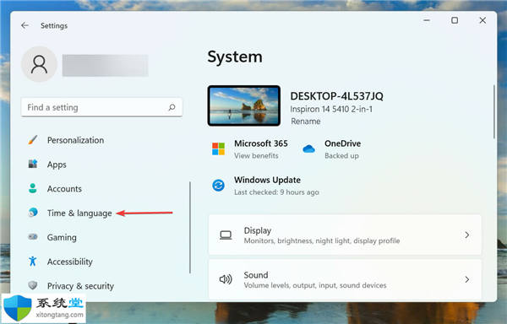
Task: Expand Display settings chevron
Action: [x=467, y=235]
